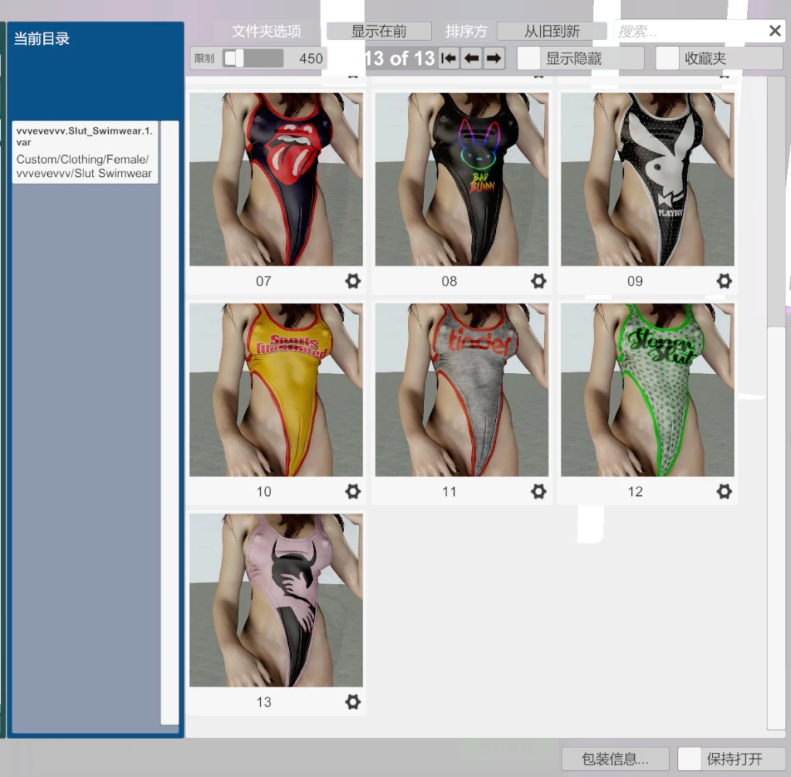Jump to first page with the |◀ icon

coord(448,57)
